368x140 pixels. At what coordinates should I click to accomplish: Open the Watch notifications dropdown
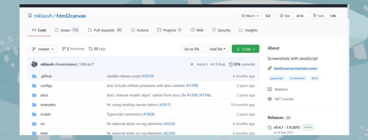[250, 16]
